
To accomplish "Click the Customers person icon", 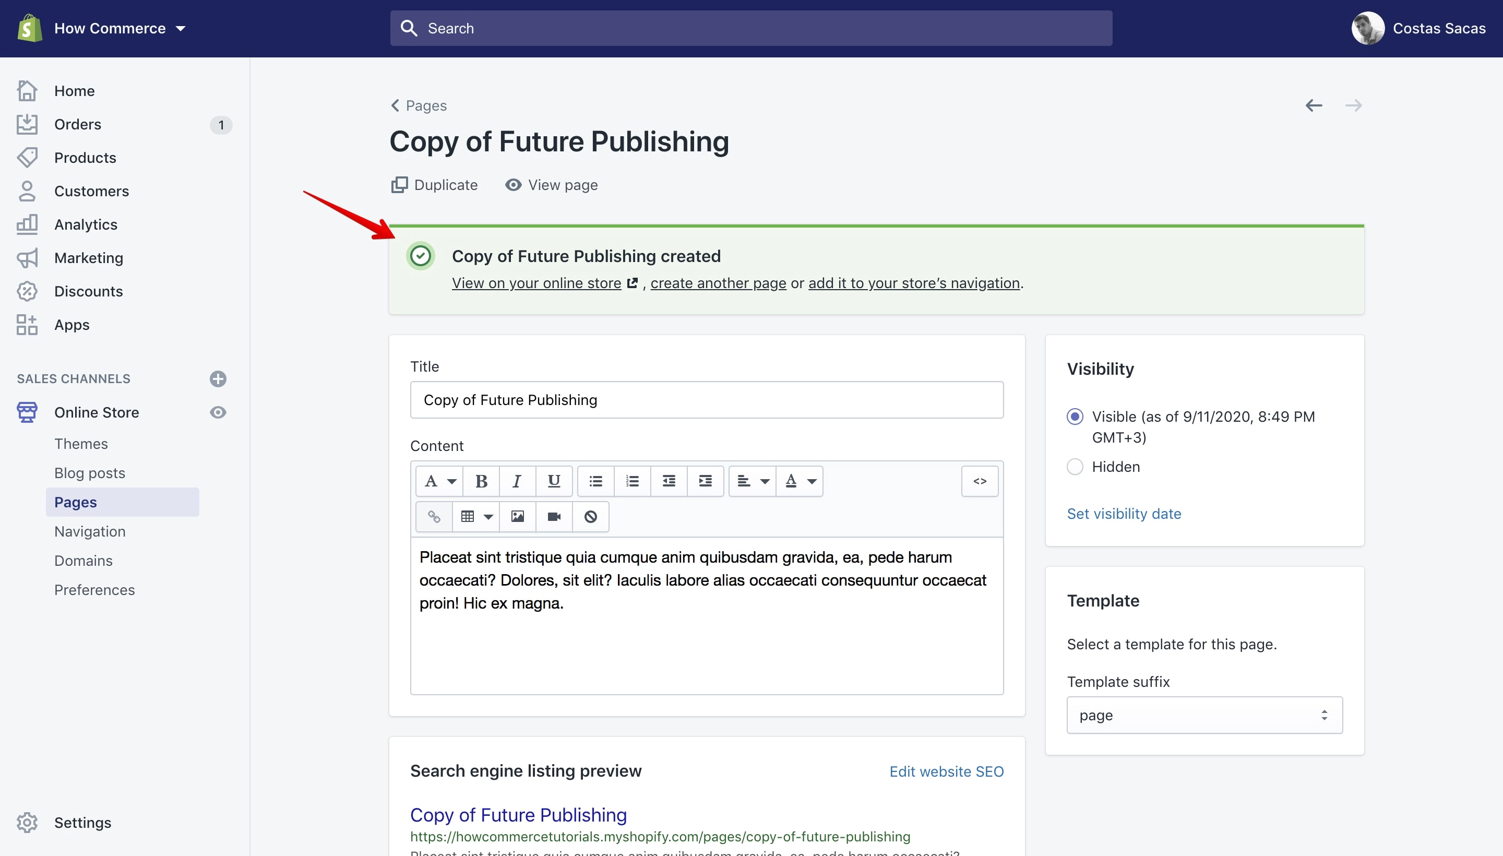I will coord(27,191).
